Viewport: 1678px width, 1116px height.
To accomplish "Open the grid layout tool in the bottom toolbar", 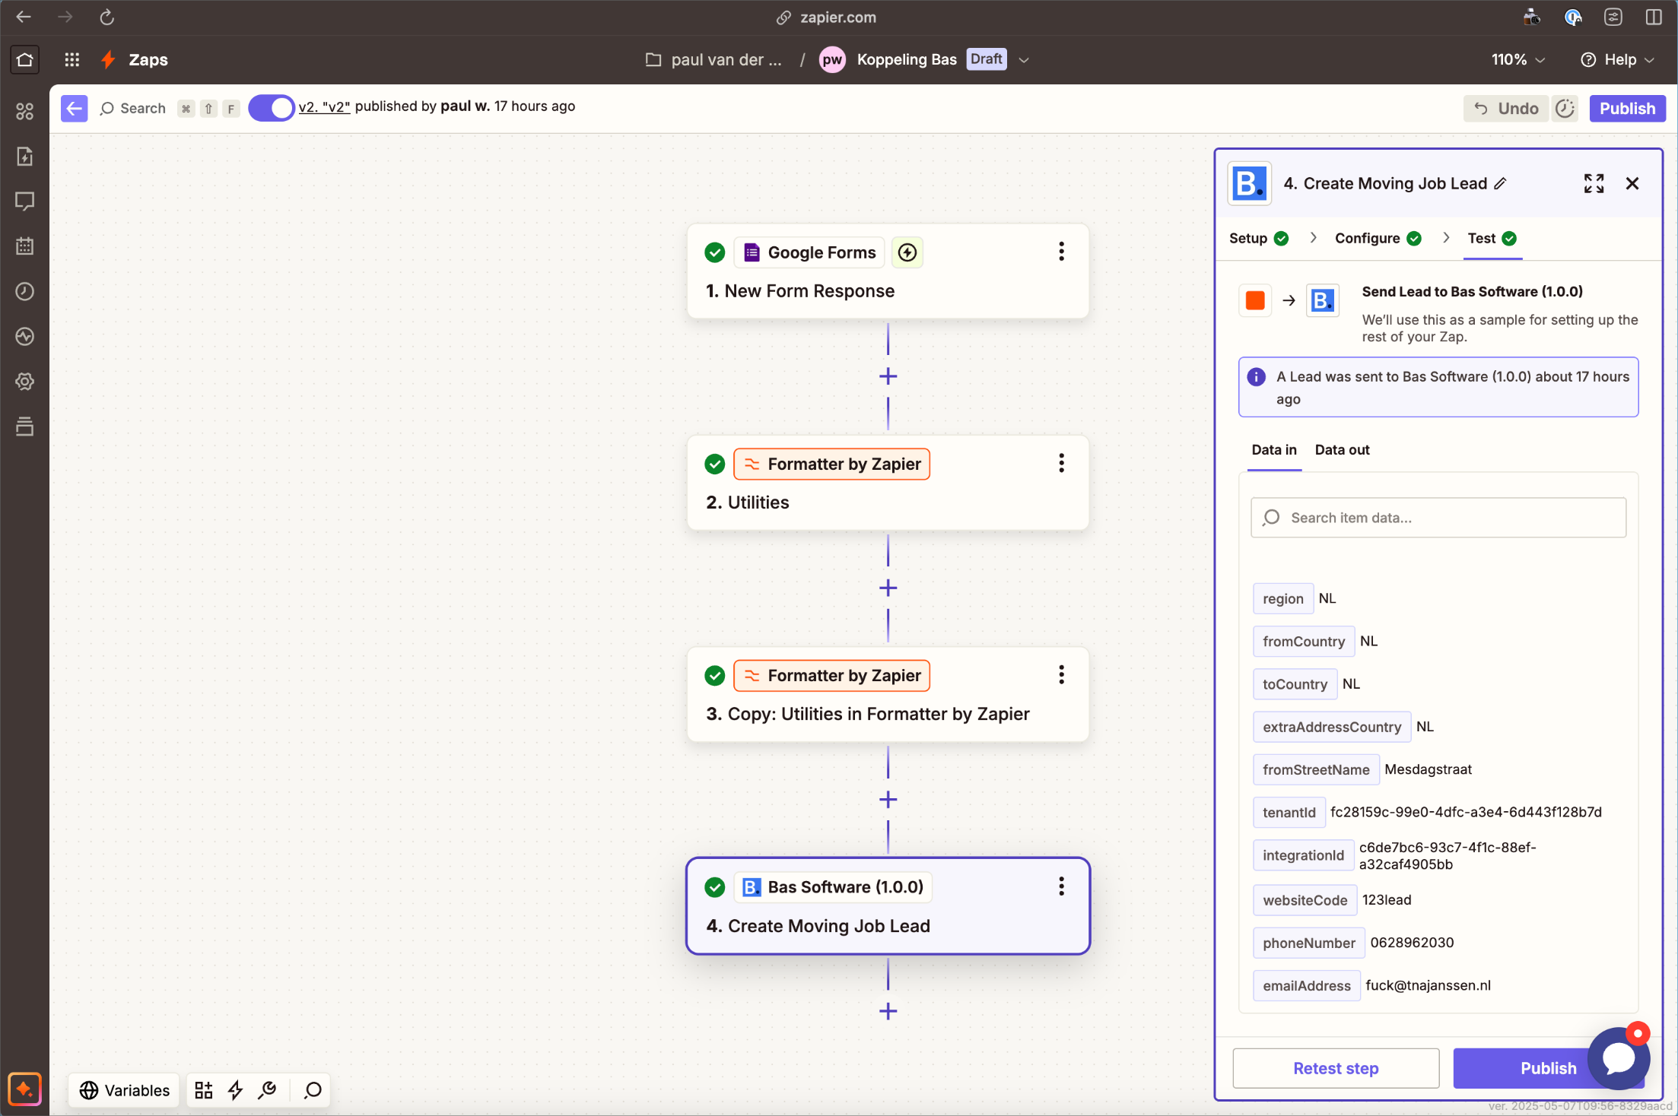I will (203, 1090).
